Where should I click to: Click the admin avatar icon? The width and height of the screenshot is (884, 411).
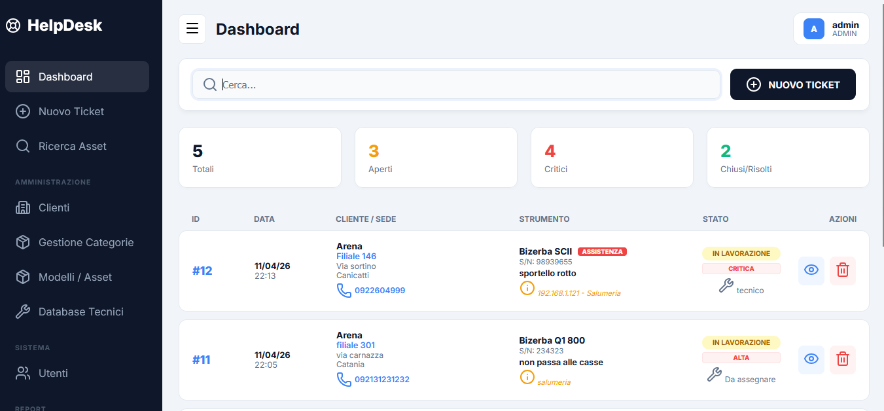point(813,29)
